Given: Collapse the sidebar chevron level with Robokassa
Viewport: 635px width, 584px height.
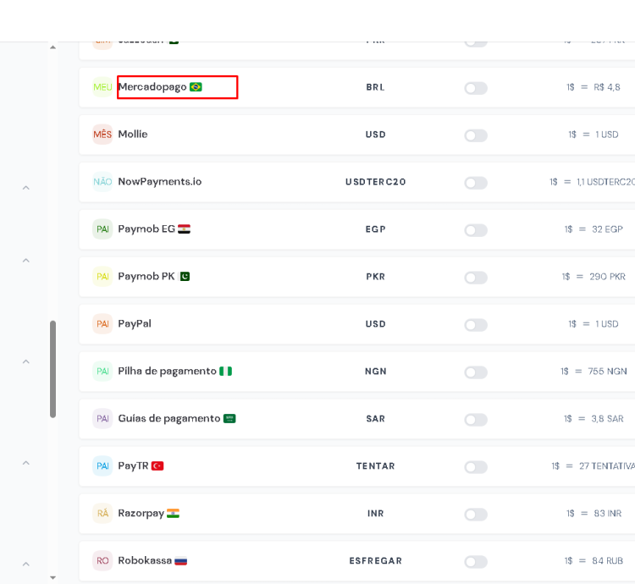Looking at the screenshot, I should tap(26, 564).
